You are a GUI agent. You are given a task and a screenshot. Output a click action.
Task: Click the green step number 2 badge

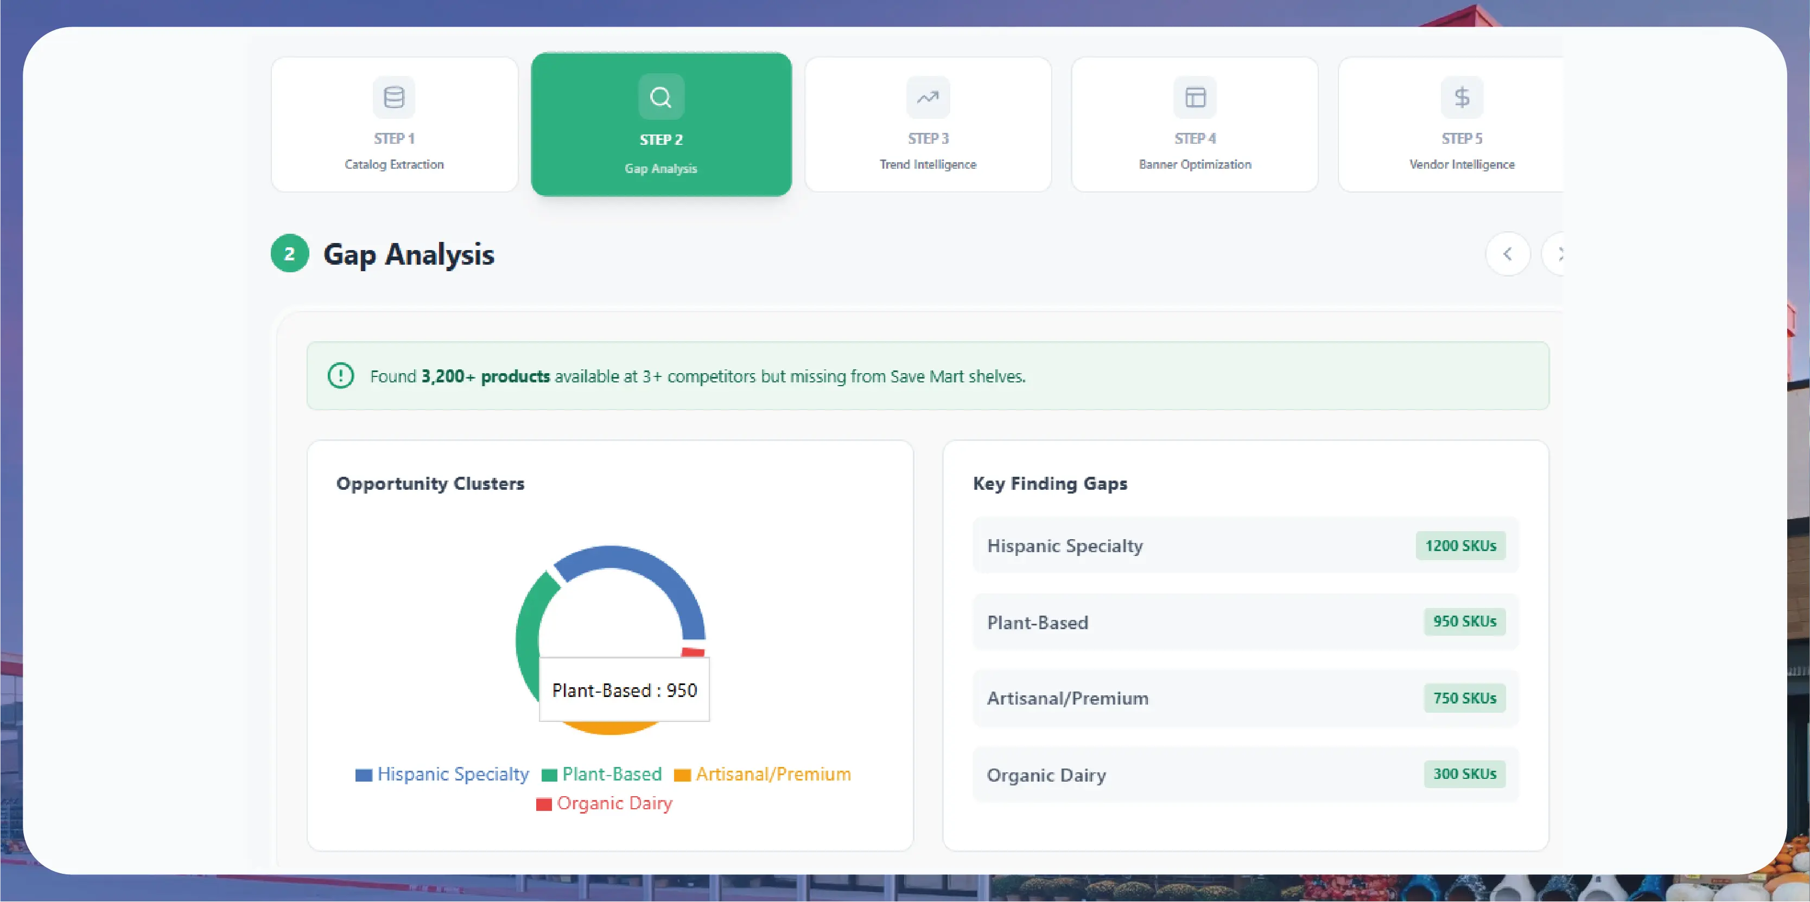coord(289,253)
